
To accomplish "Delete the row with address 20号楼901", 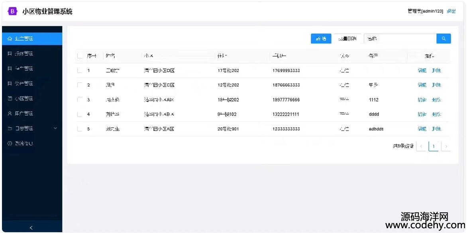I will pyautogui.click(x=436, y=129).
